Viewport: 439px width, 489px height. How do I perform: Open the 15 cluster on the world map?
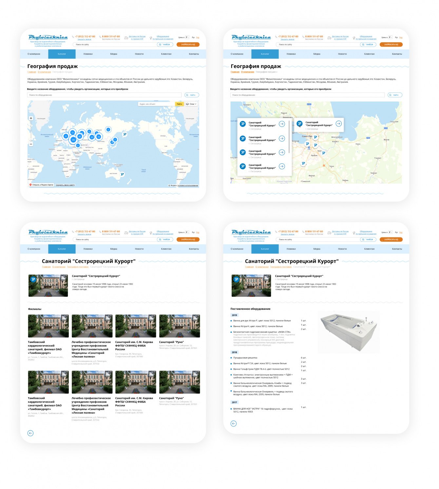99,137
